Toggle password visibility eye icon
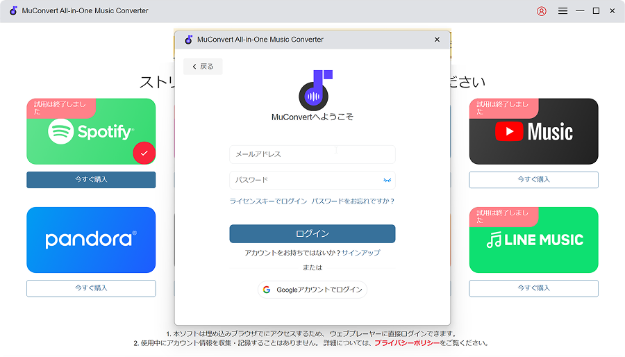Screen dimensions: 625x357 387,180
